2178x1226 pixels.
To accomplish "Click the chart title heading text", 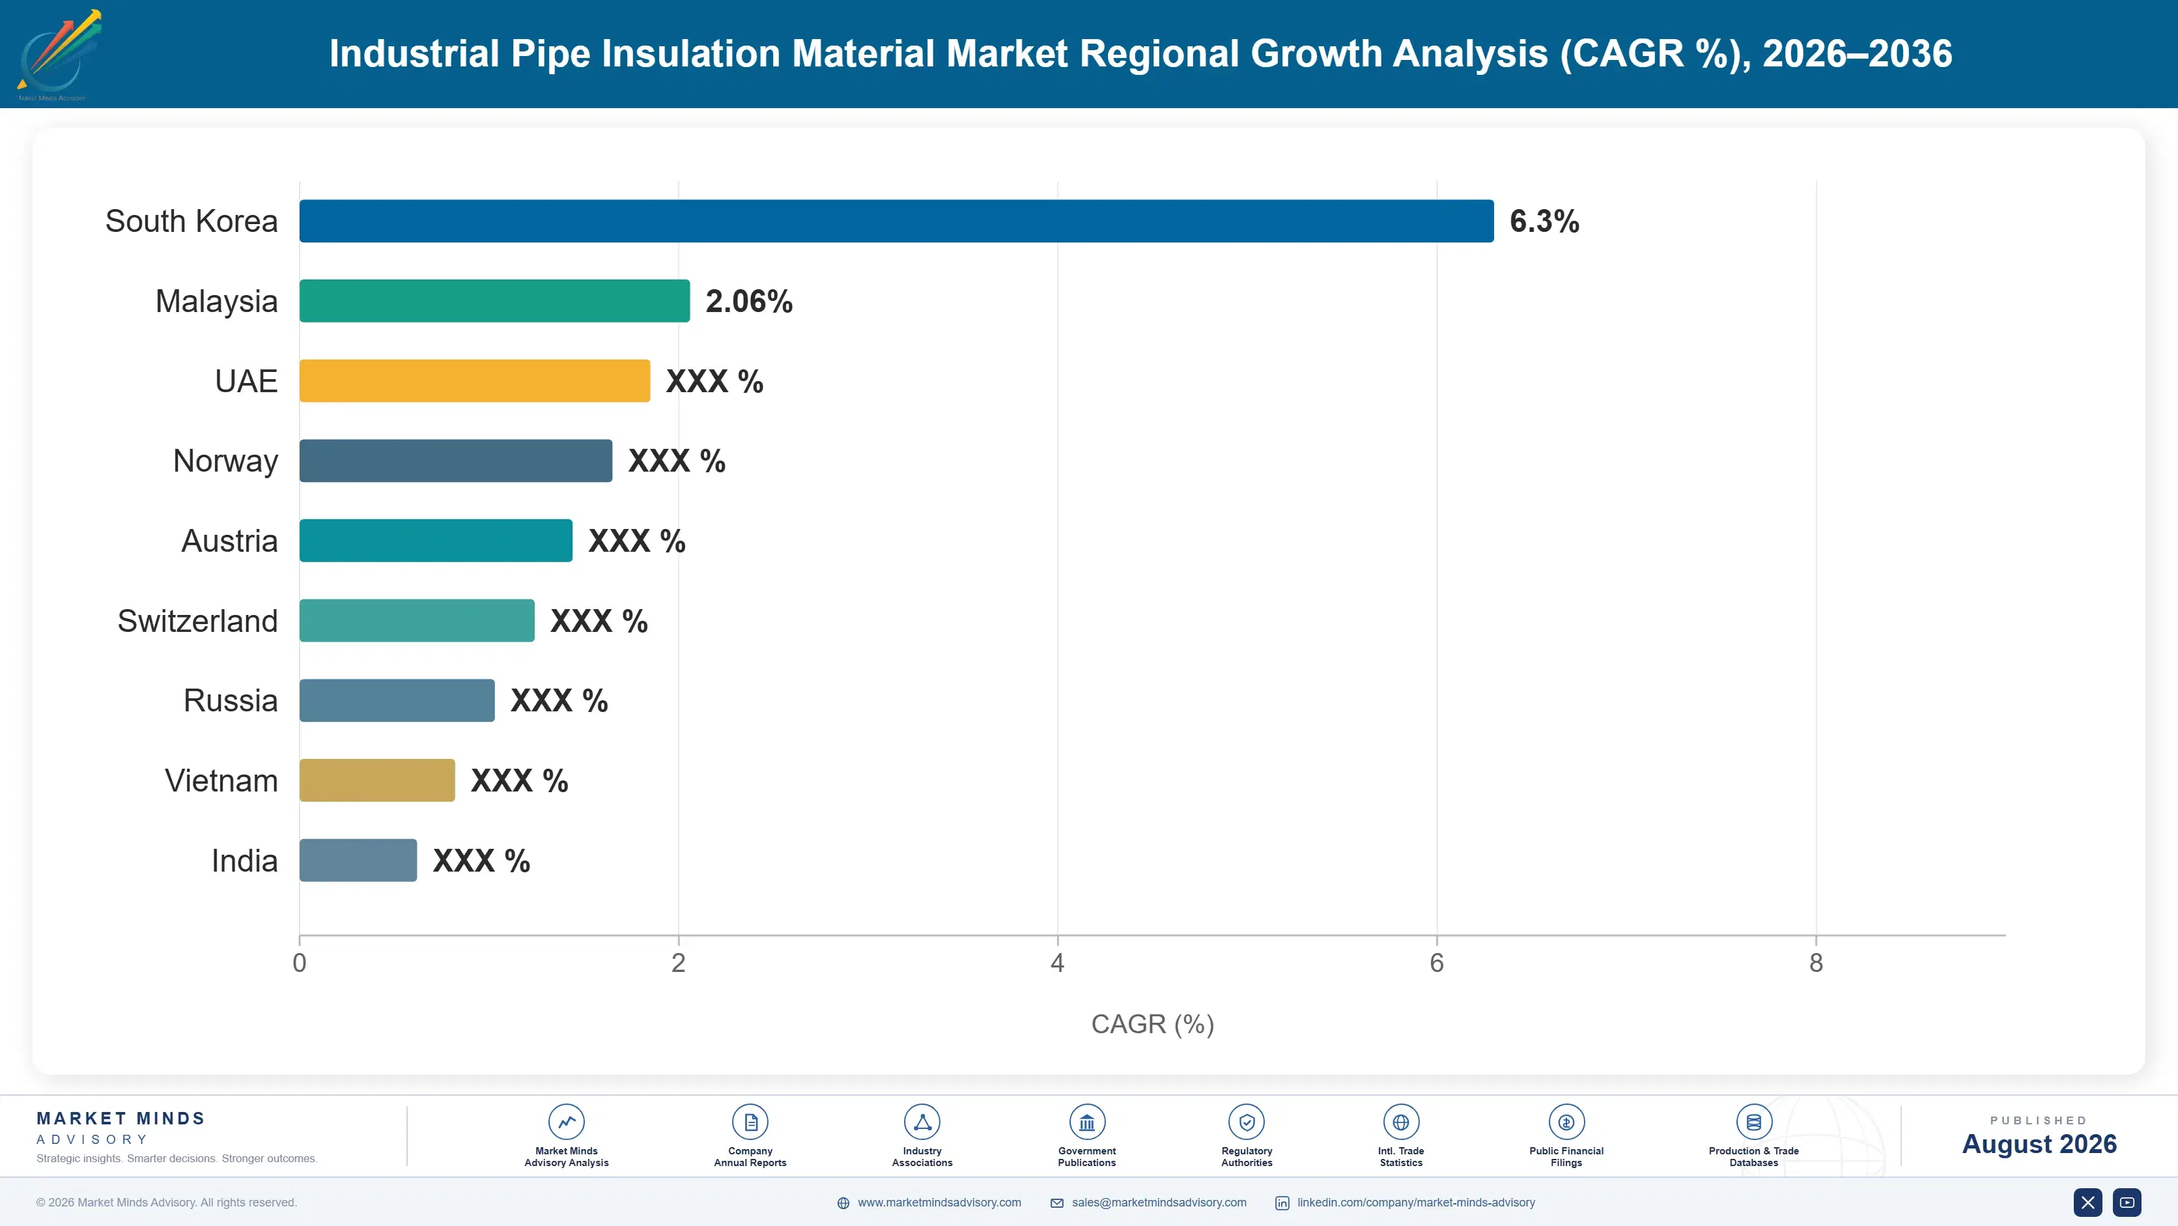I will [1140, 53].
